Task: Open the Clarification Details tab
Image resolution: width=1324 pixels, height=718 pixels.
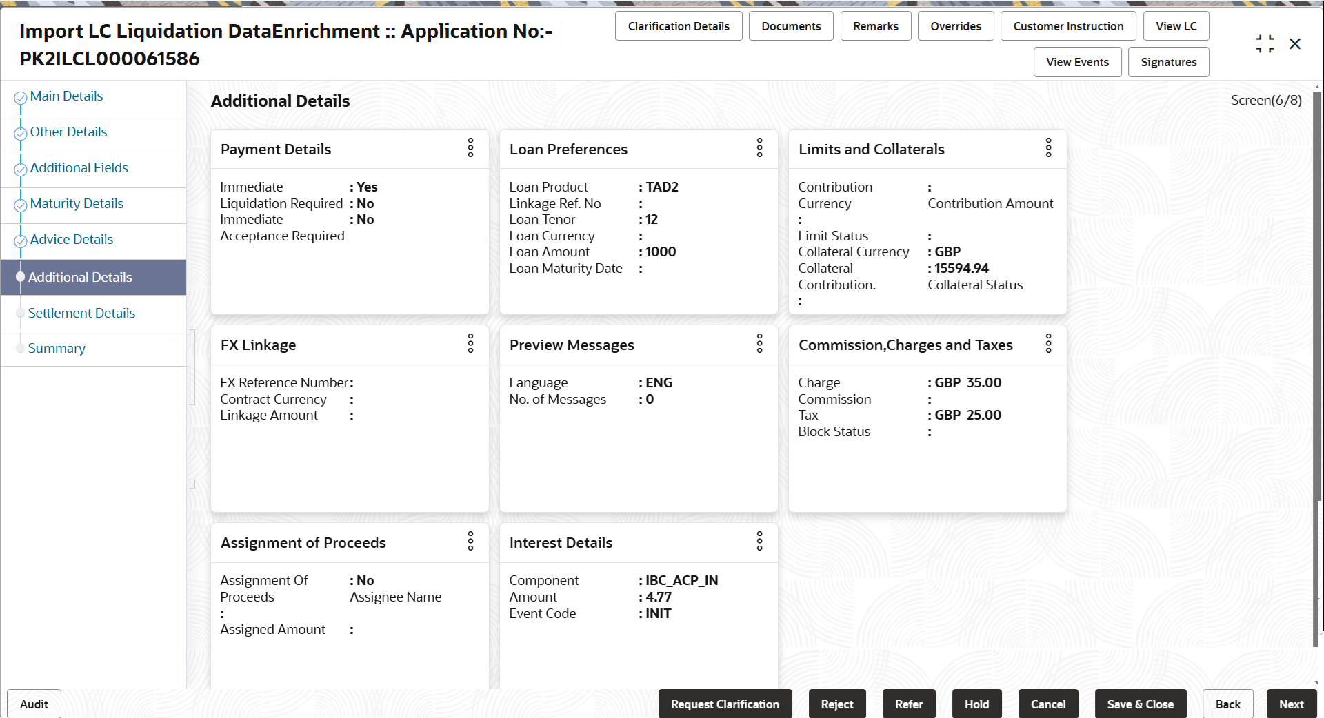Action: (x=679, y=26)
